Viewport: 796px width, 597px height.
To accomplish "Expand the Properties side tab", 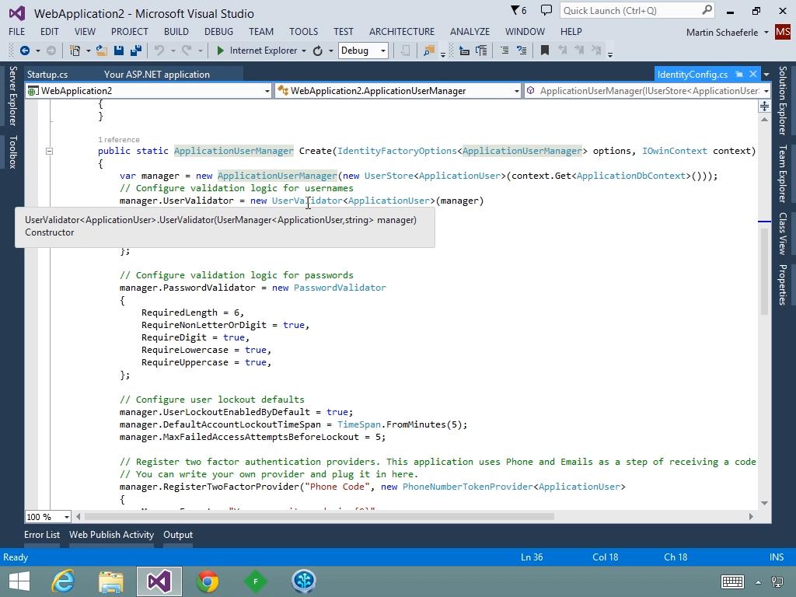I will [x=783, y=285].
